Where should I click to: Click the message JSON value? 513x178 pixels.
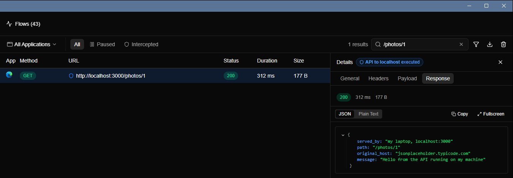coord(433,159)
